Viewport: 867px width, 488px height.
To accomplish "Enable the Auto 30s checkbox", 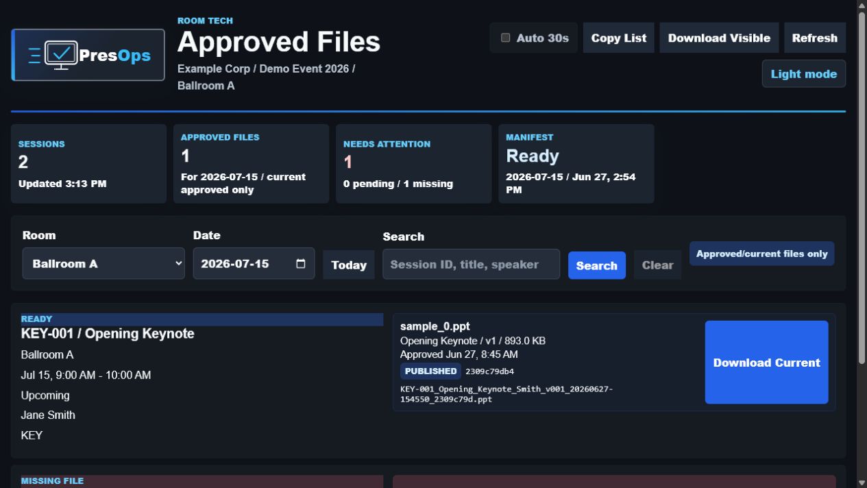I will pos(506,38).
